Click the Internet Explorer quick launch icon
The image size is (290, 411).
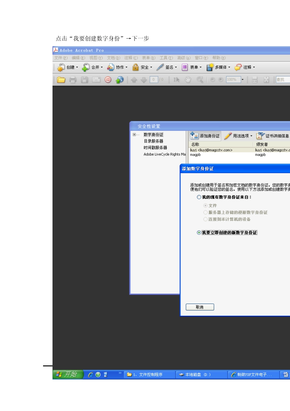pos(90,375)
